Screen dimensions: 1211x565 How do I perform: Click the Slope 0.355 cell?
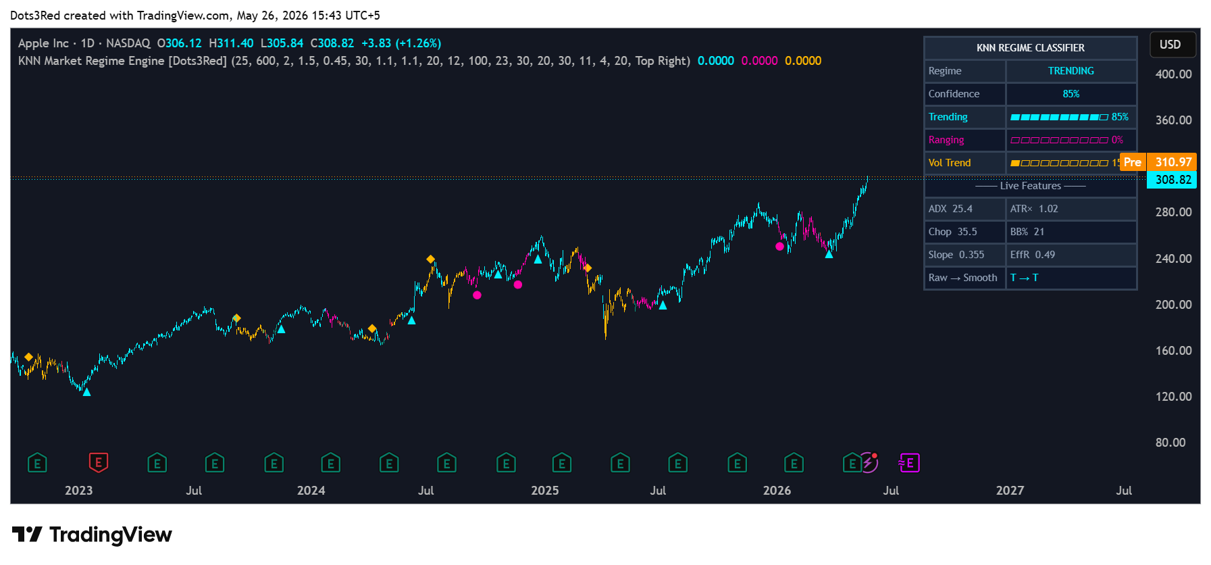click(x=964, y=255)
